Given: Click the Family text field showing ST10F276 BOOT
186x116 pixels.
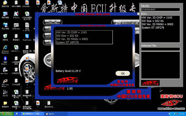Looking at the screenshot, I should (161, 10).
